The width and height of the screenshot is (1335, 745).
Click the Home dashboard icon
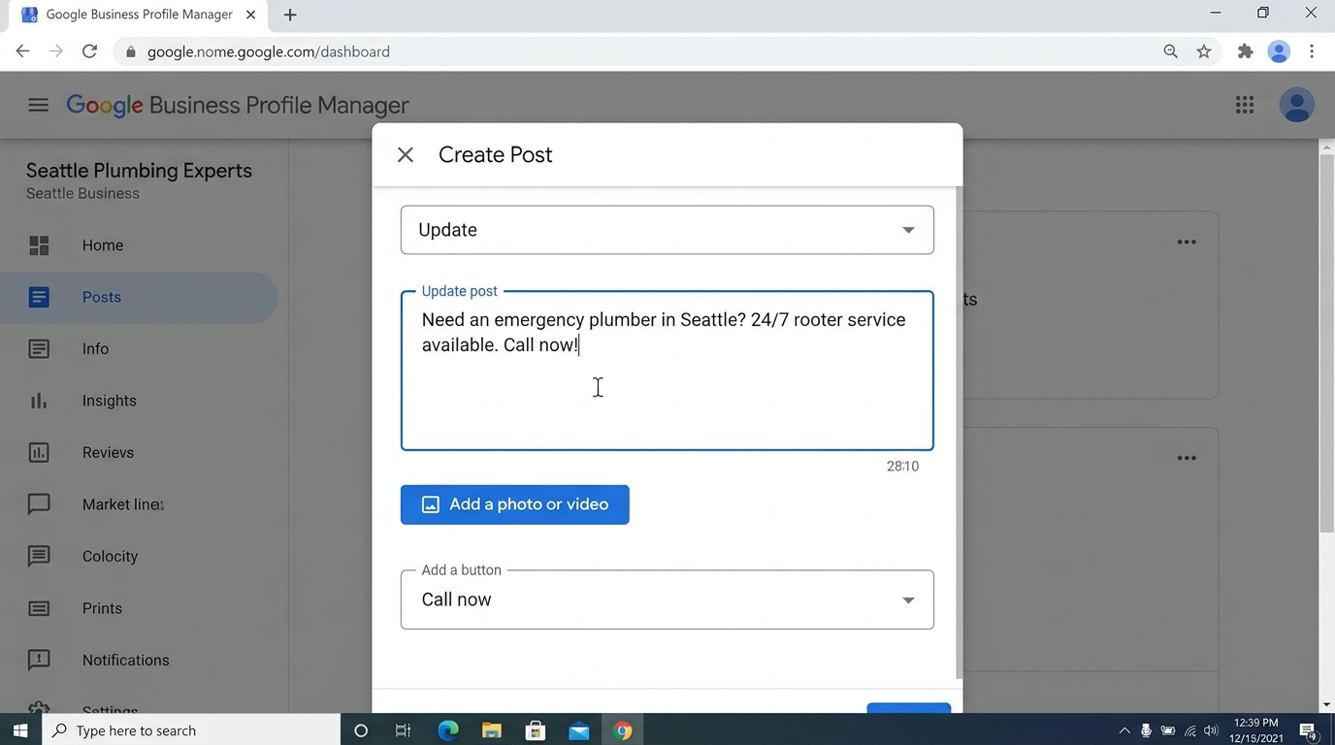click(x=39, y=245)
